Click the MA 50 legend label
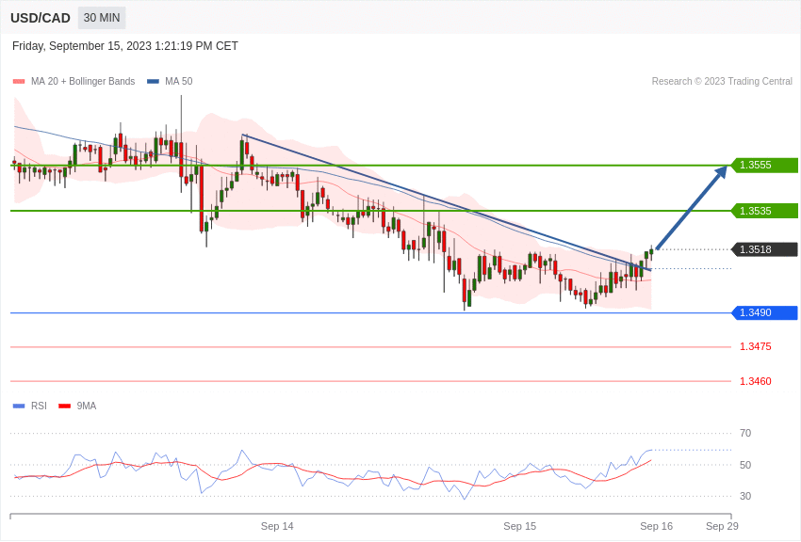 tap(179, 82)
